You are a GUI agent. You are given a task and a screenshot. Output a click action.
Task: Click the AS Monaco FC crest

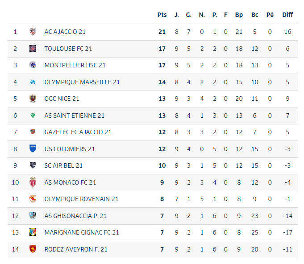[33, 182]
